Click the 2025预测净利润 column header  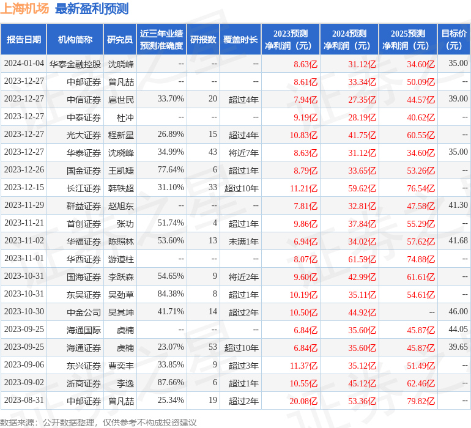pyautogui.click(x=408, y=39)
